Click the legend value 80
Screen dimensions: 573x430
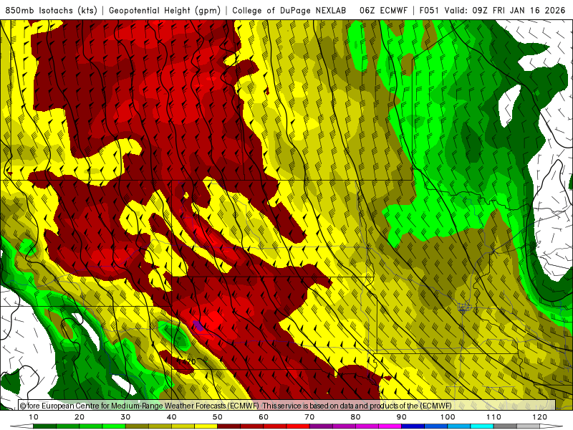[x=355, y=417]
